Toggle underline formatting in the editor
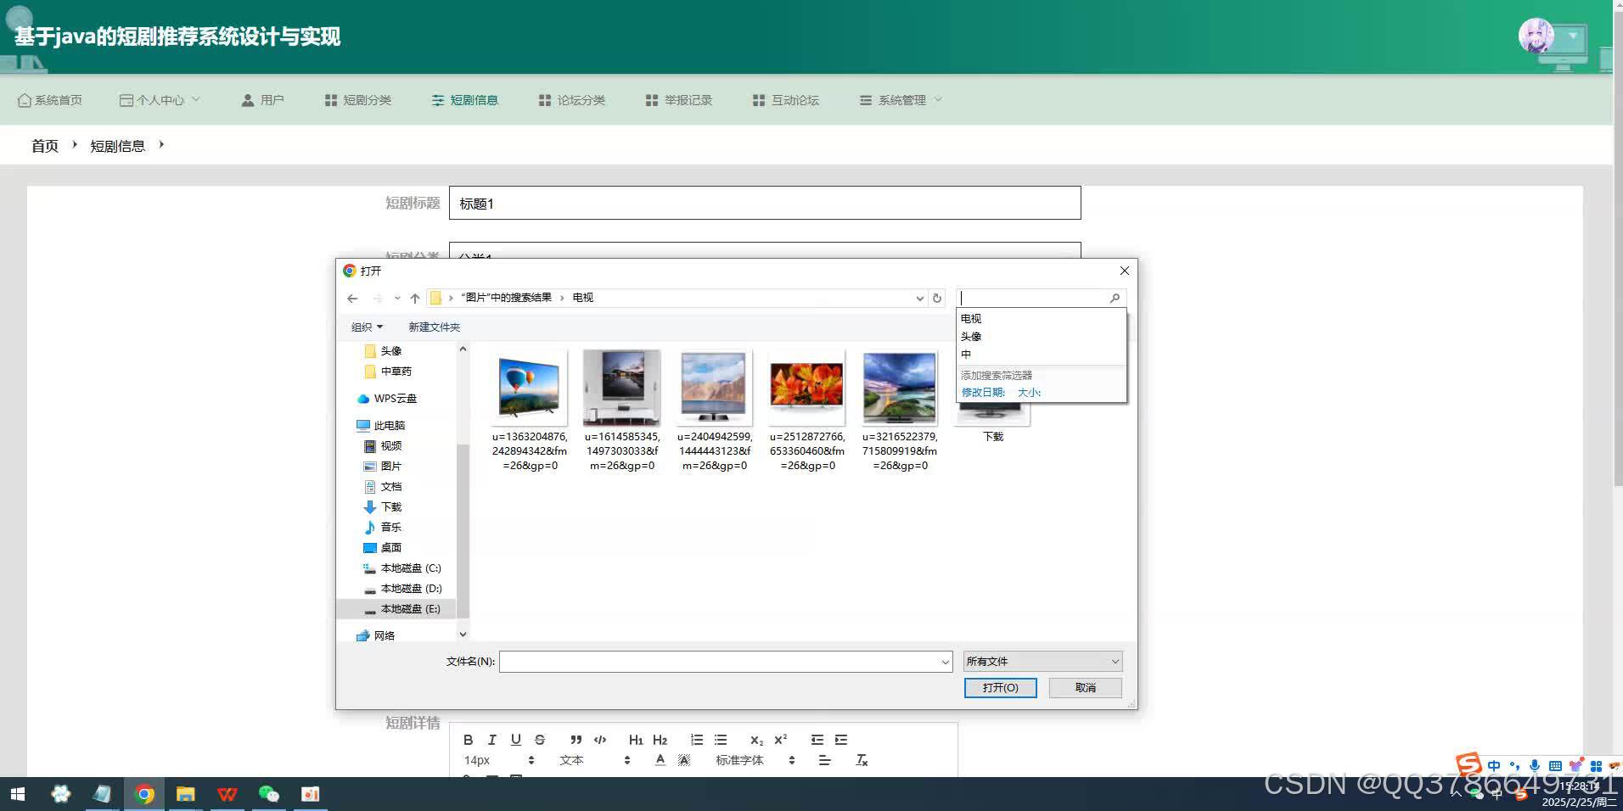Image resolution: width=1623 pixels, height=811 pixels. 515,740
